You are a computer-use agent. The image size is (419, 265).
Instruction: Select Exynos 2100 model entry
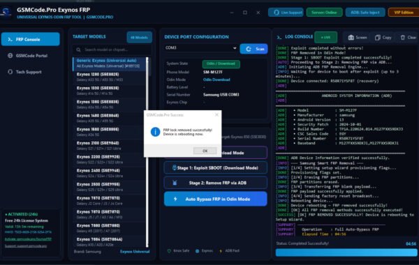click(109, 146)
